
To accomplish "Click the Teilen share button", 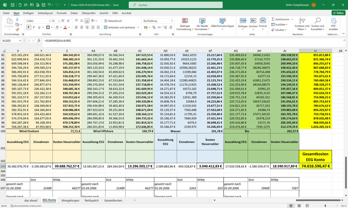I will 338,13.
